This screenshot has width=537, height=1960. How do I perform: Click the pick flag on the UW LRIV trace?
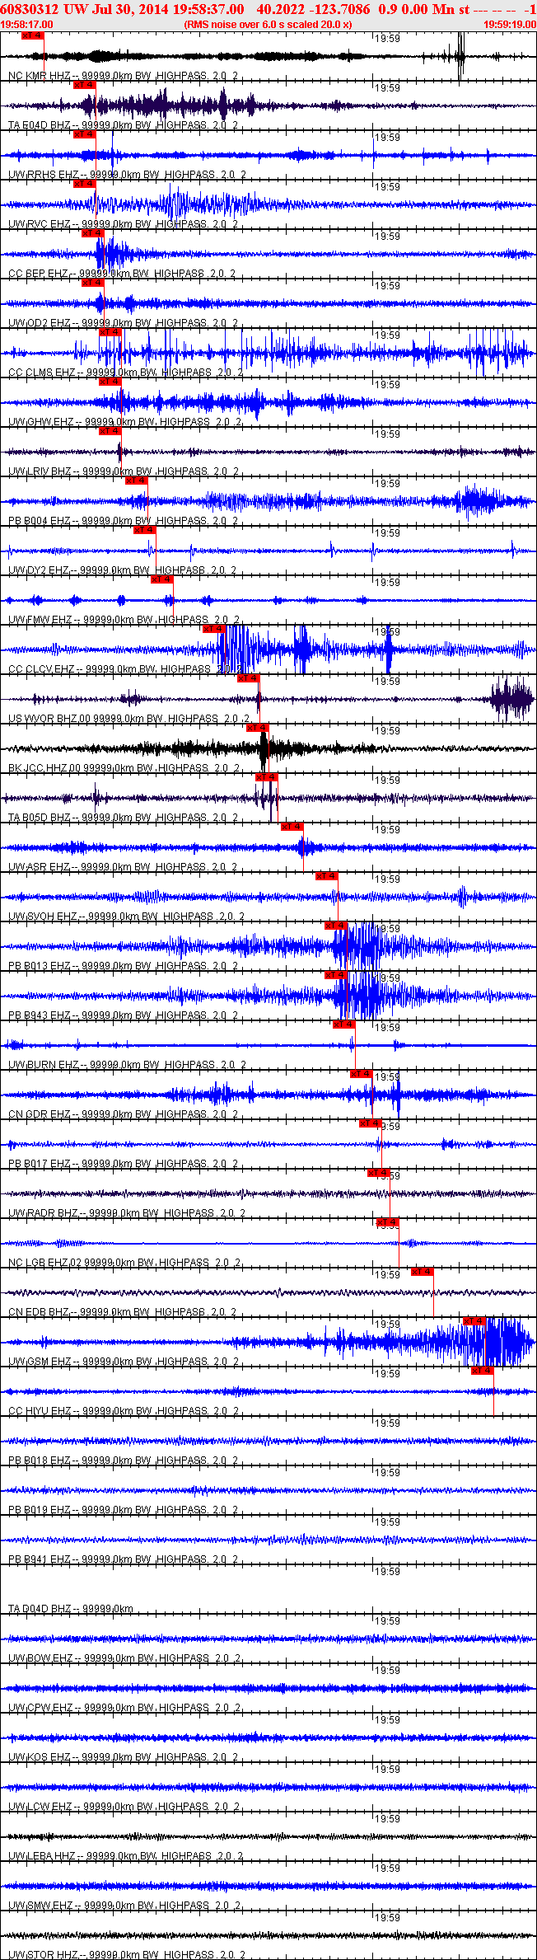[110, 431]
